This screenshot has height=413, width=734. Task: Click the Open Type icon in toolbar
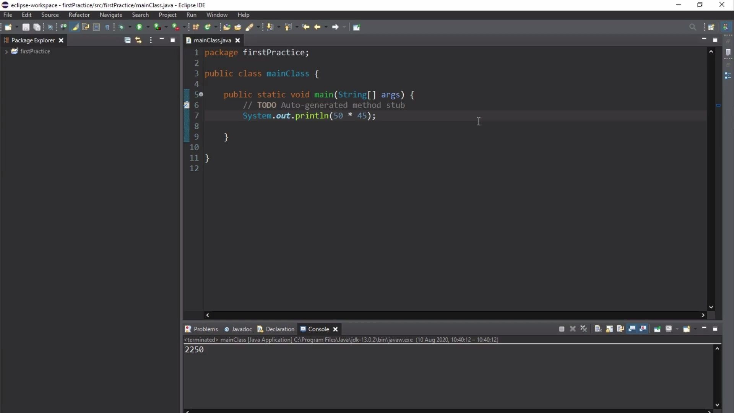tap(227, 27)
